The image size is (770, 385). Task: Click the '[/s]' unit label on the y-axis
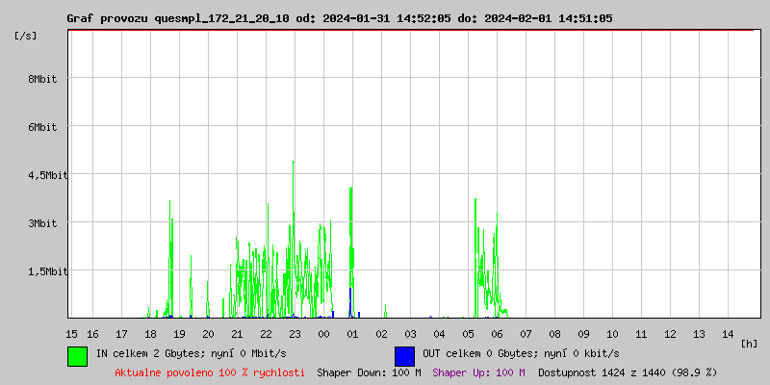tap(27, 35)
